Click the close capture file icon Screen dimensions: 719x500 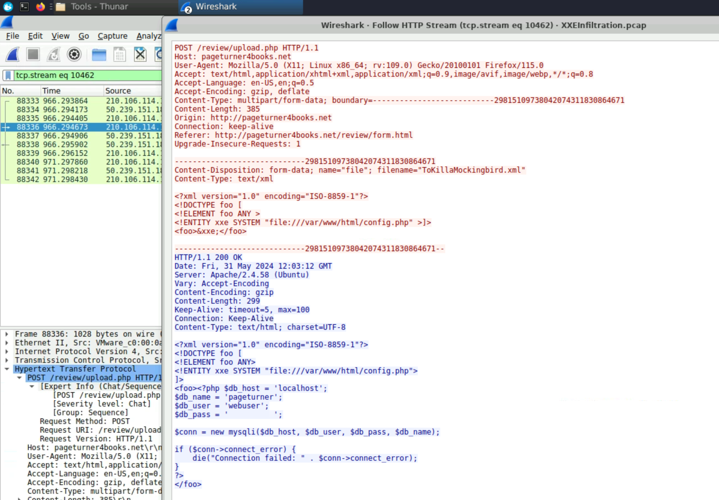click(140, 55)
